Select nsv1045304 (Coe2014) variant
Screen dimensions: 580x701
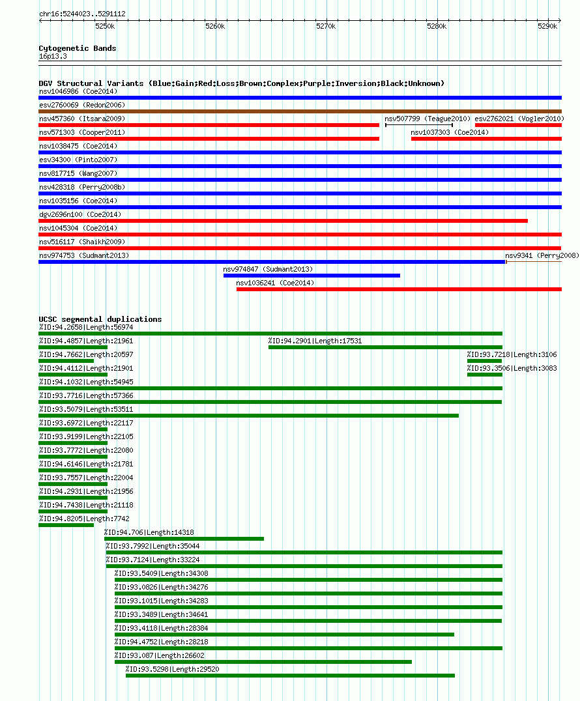point(78,228)
